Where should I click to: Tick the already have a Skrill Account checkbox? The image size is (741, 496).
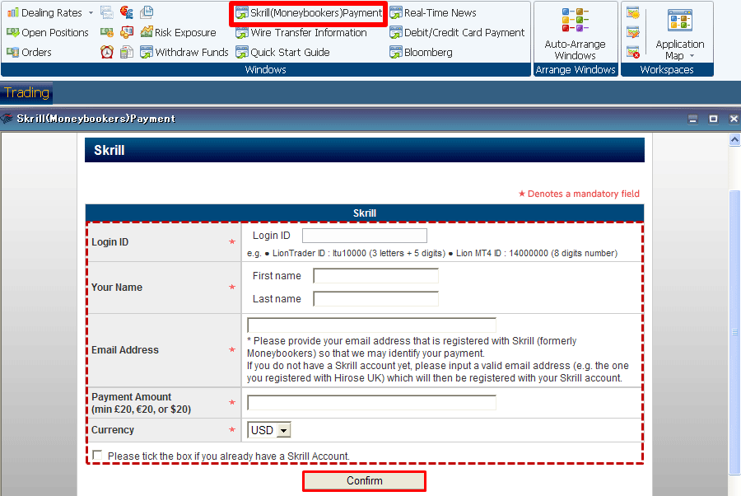click(98, 456)
